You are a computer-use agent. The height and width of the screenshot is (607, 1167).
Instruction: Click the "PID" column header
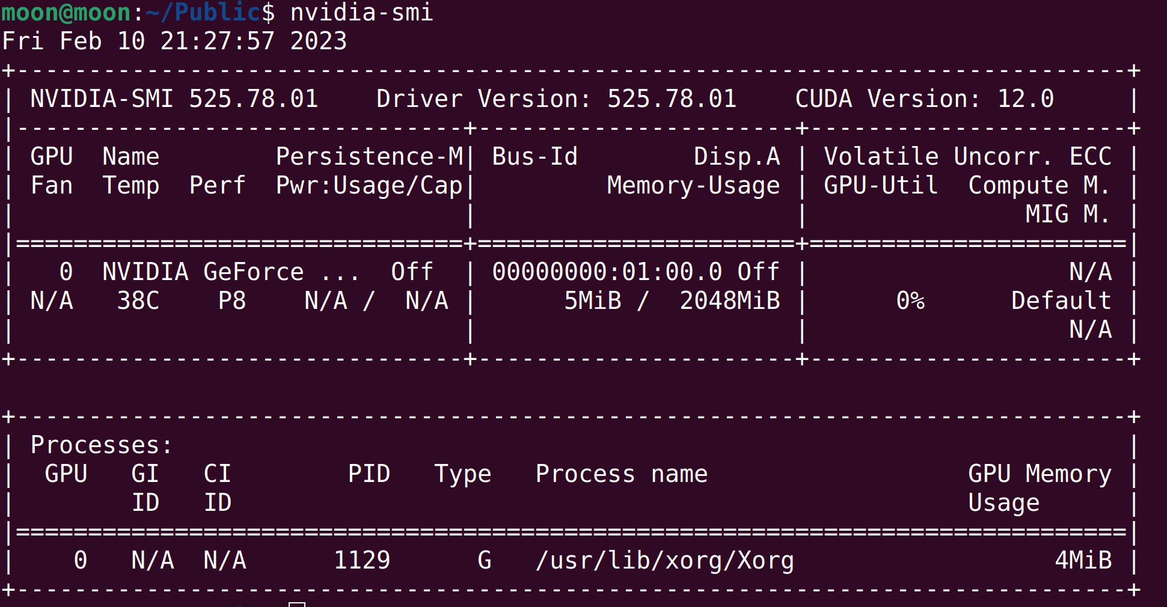(369, 474)
